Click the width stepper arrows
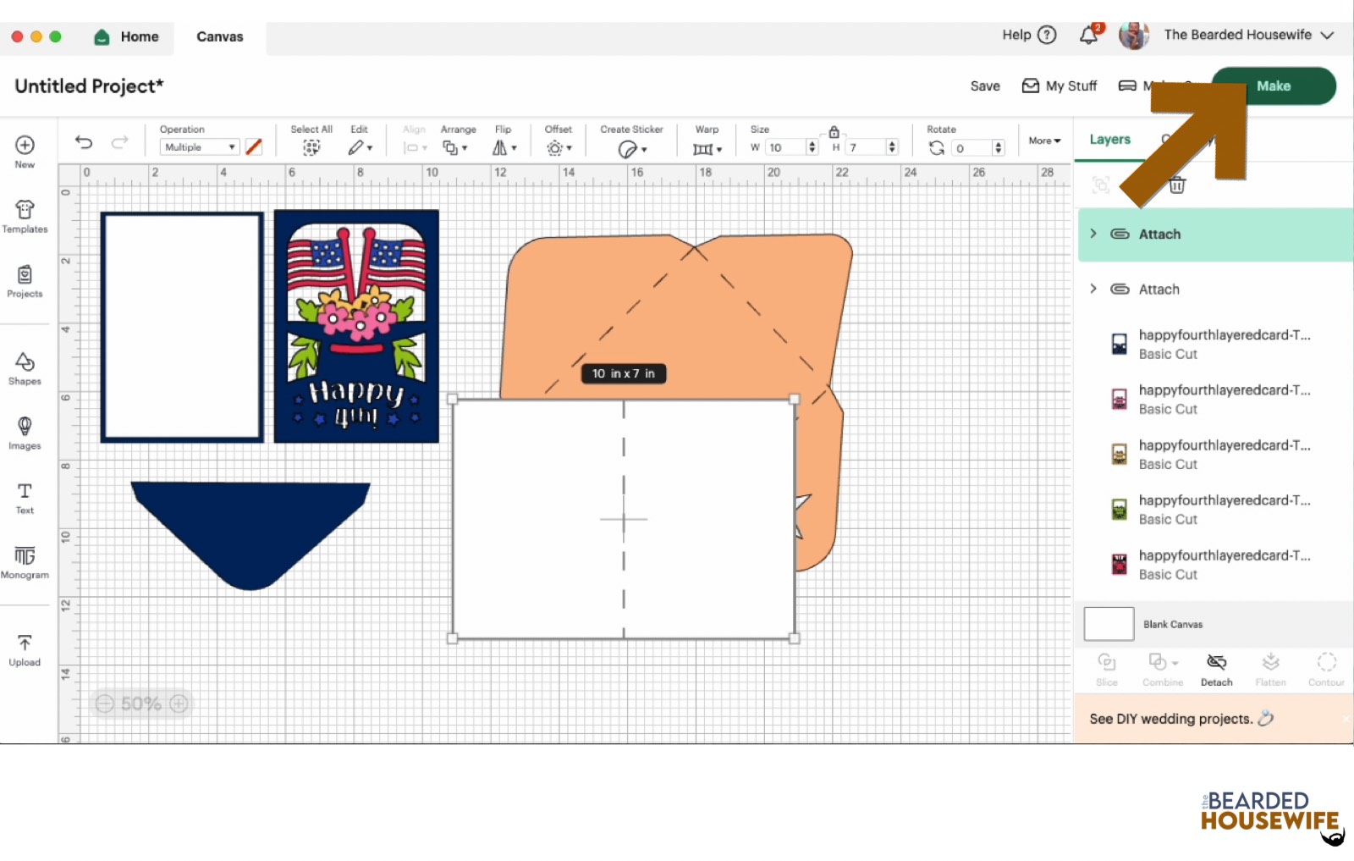The height and width of the screenshot is (861, 1354). (812, 147)
